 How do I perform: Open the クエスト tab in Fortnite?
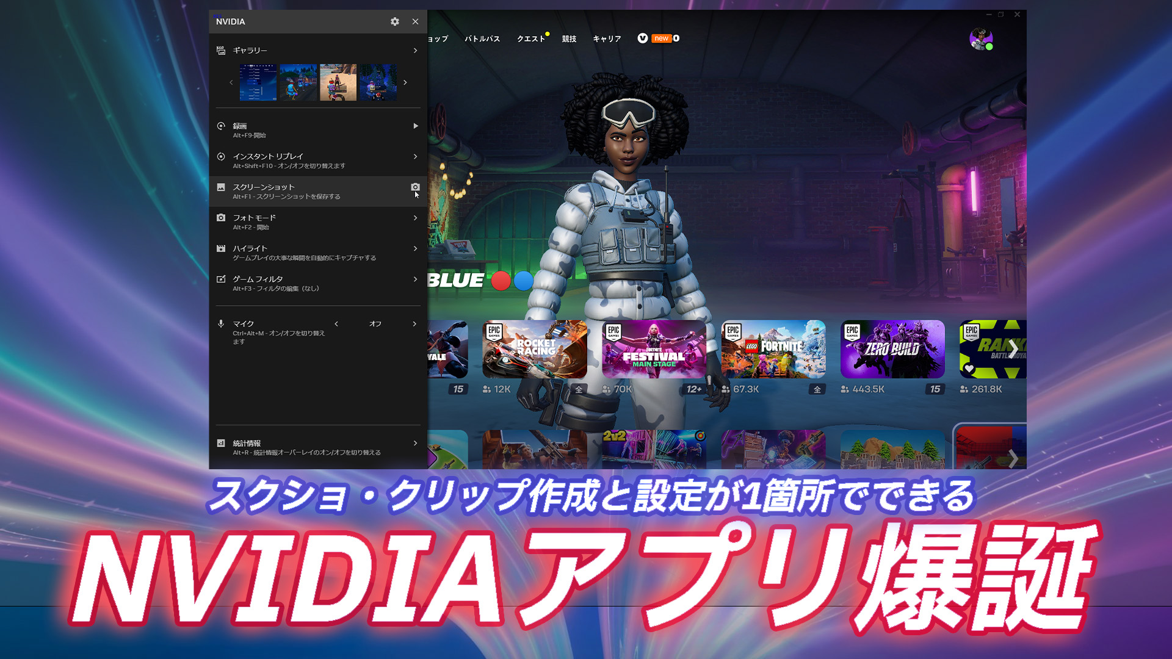tap(531, 38)
